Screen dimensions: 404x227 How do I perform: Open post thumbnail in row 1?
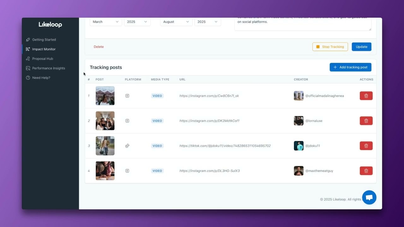(105, 96)
